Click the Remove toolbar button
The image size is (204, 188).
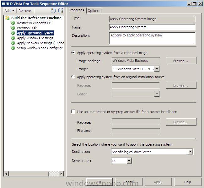25,11
